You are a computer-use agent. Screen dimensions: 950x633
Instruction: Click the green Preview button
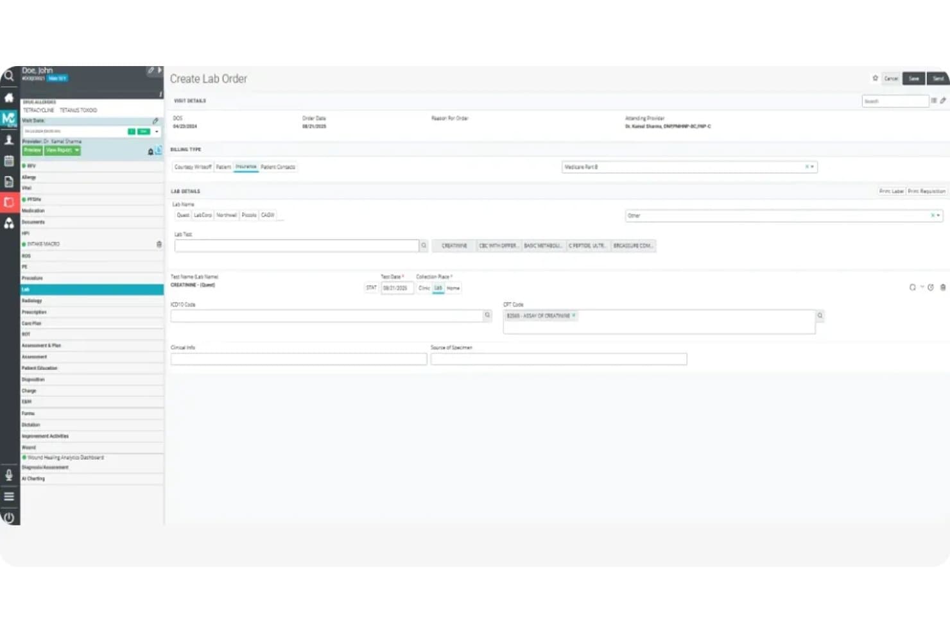point(32,150)
